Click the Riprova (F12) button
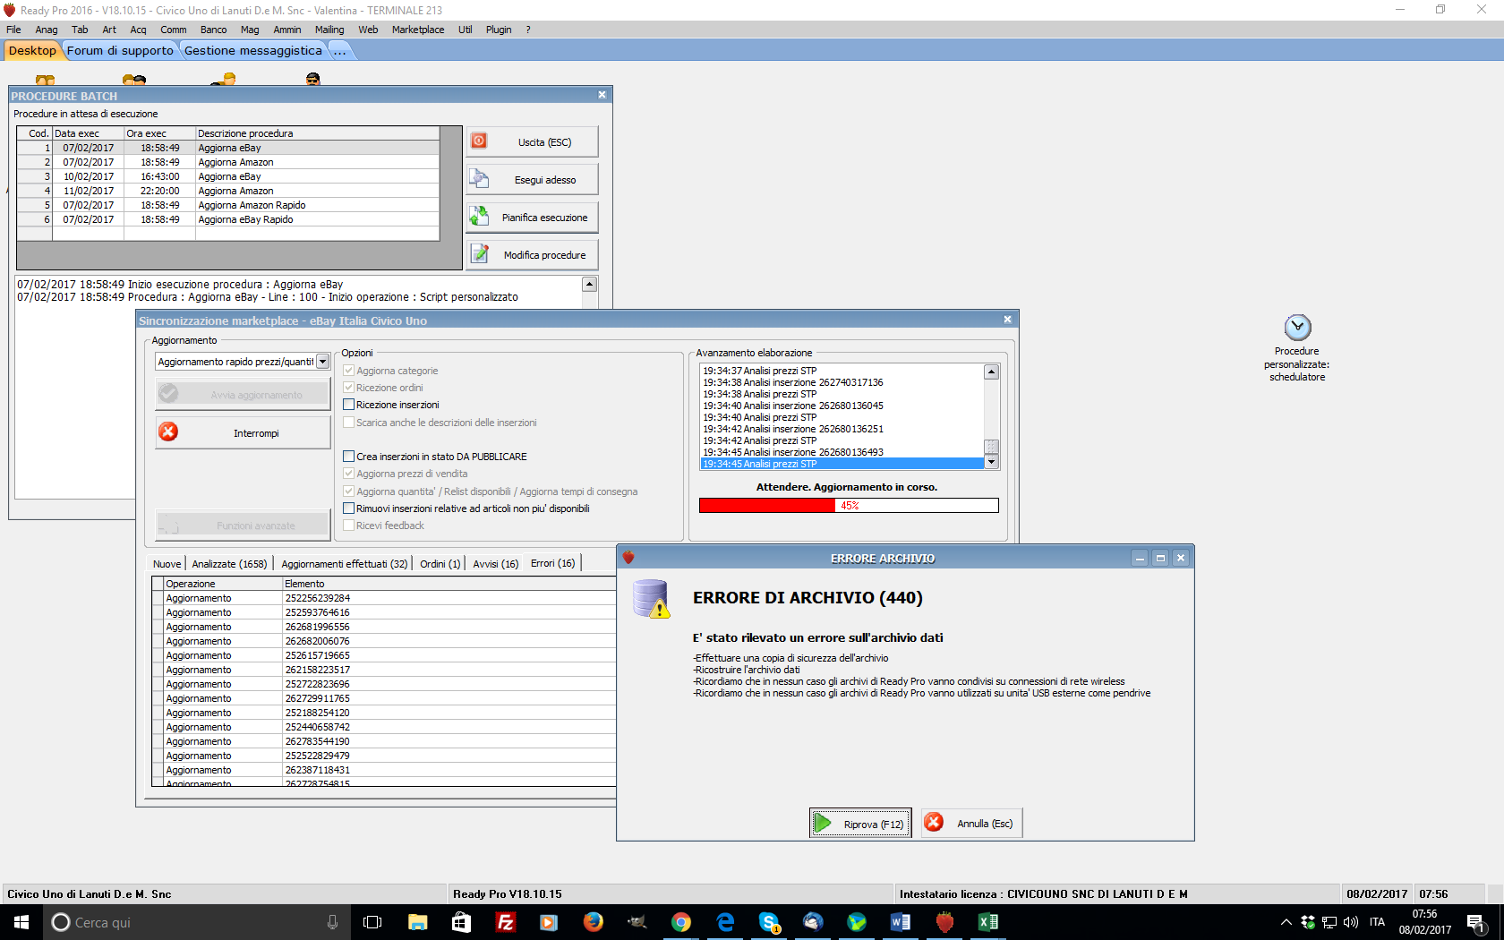 pos(860,823)
